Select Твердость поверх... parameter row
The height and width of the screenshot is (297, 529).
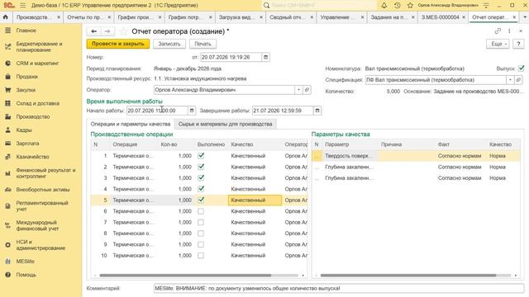(x=416, y=156)
